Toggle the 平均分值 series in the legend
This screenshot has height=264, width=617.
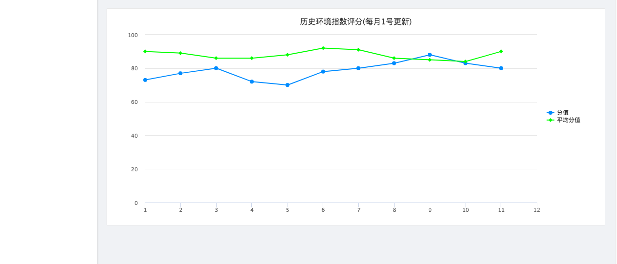click(x=568, y=120)
